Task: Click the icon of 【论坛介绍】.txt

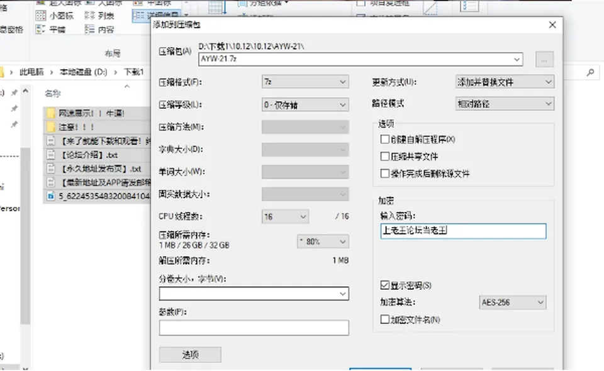Action: (x=50, y=155)
